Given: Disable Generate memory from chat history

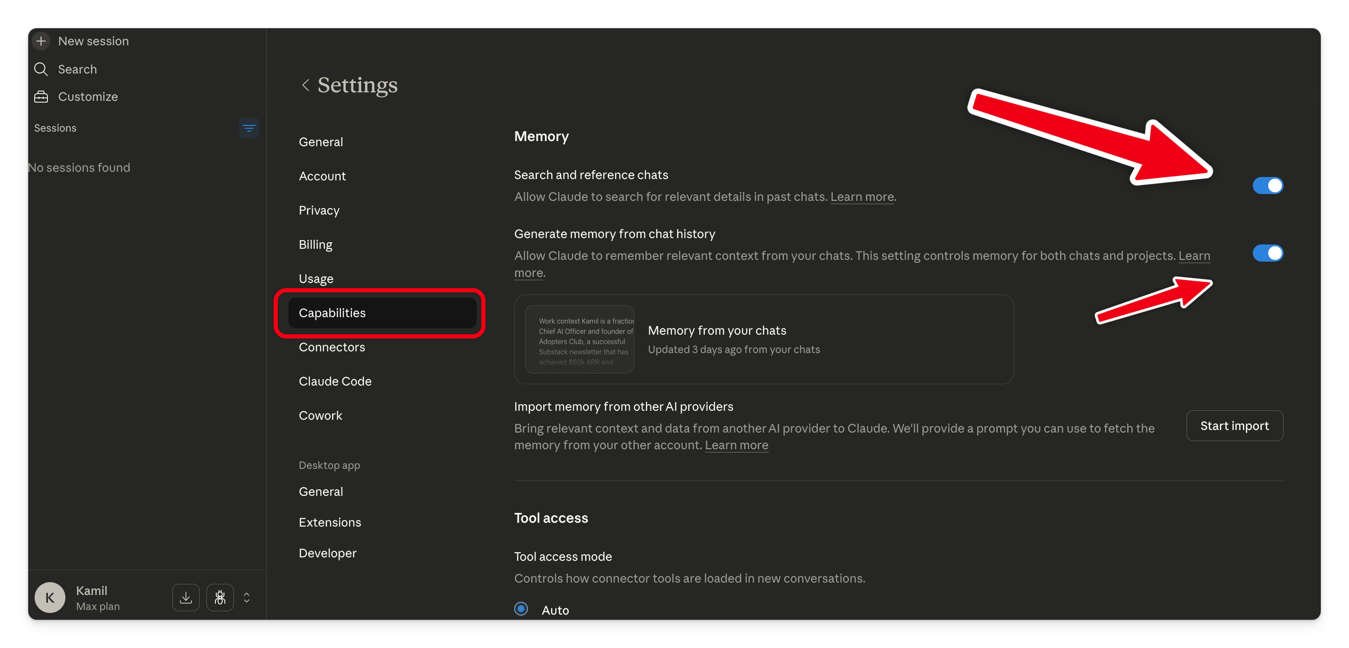Looking at the screenshot, I should tap(1267, 253).
